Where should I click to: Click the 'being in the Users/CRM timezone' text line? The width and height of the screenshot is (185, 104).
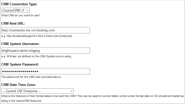click(21, 101)
